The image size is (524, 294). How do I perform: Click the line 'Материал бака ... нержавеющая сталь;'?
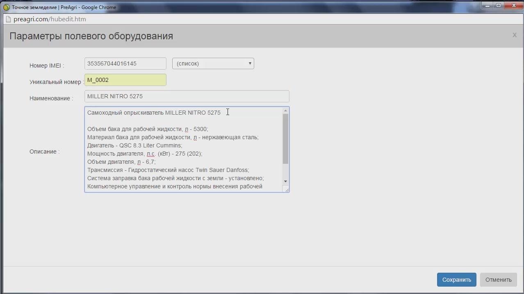tap(173, 137)
